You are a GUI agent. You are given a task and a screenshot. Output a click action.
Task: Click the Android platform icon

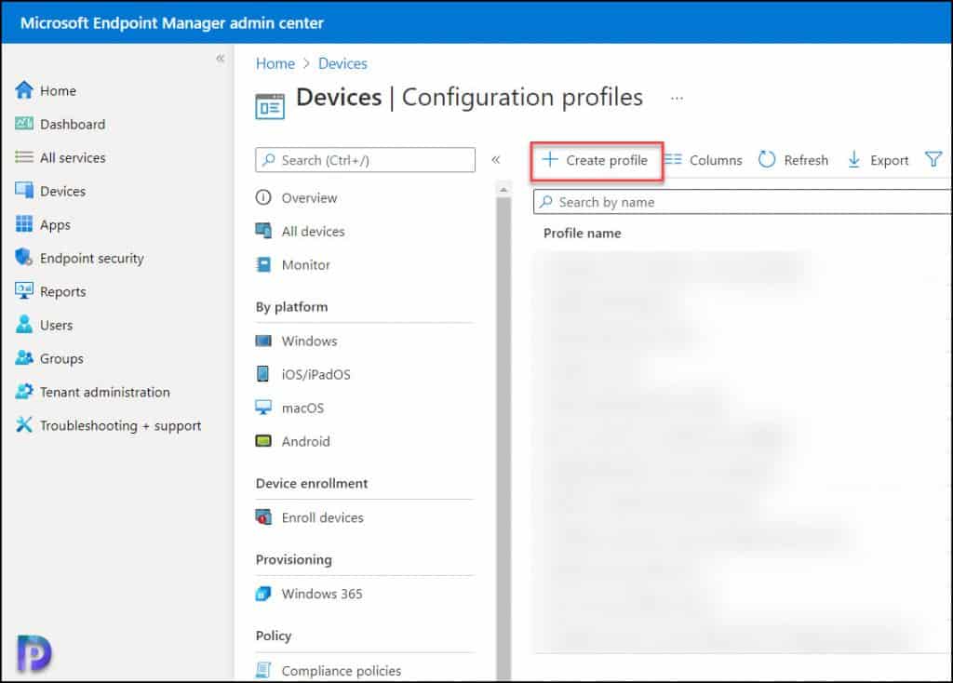[x=263, y=440]
